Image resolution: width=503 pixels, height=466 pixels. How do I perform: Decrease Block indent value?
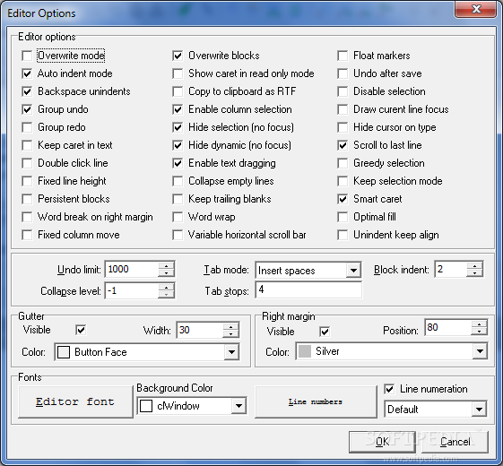[475, 272]
